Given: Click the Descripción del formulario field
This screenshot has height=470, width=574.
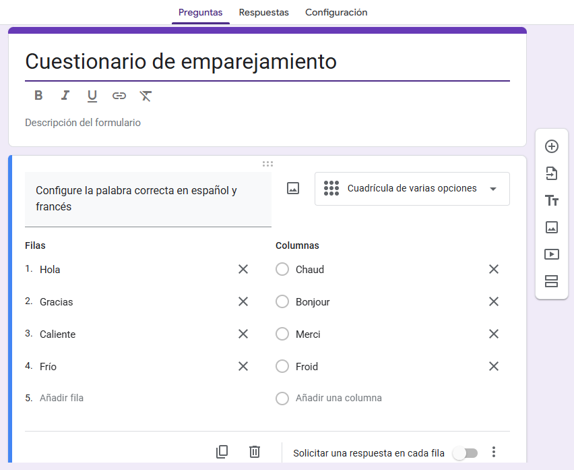Looking at the screenshot, I should 82,122.
